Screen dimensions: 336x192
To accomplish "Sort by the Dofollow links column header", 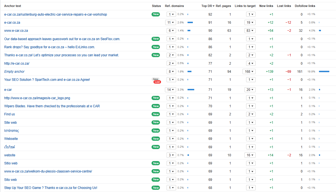I will [305, 6].
